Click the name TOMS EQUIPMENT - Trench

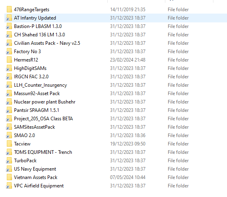[x=43, y=152]
